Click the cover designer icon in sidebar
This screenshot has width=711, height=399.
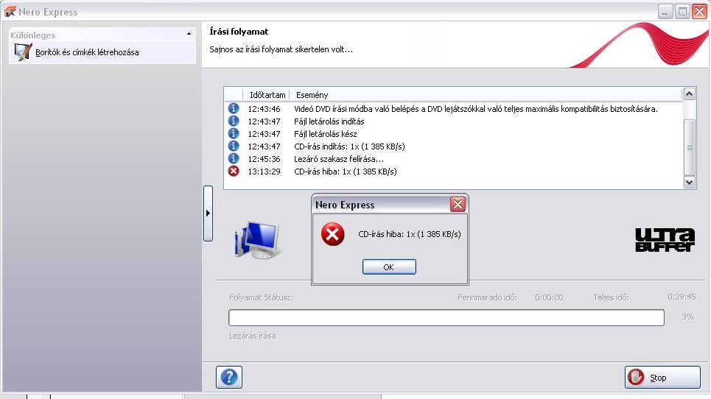(23, 52)
